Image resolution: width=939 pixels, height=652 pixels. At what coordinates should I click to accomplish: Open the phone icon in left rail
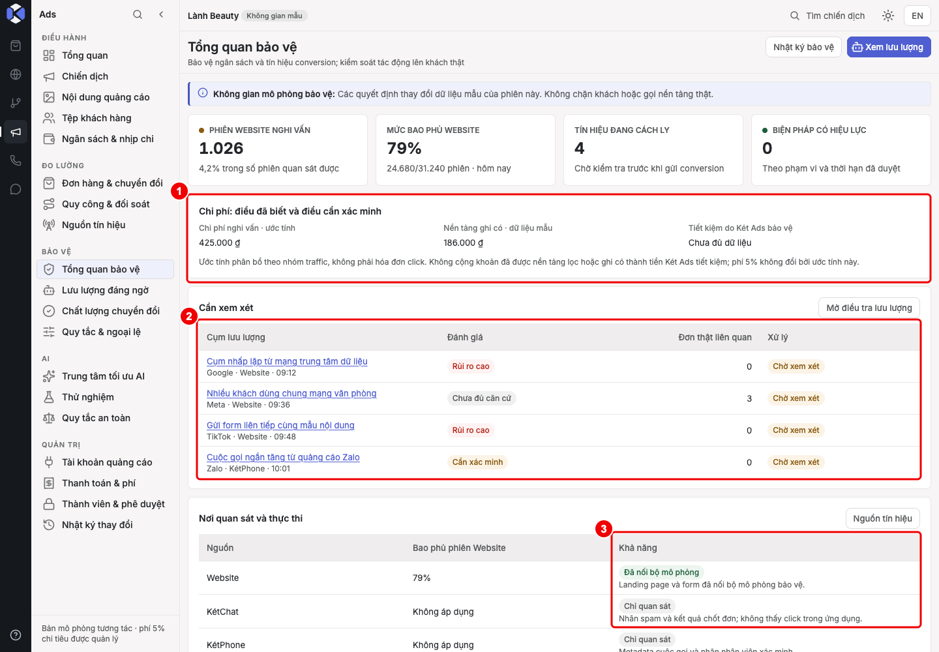pos(16,160)
